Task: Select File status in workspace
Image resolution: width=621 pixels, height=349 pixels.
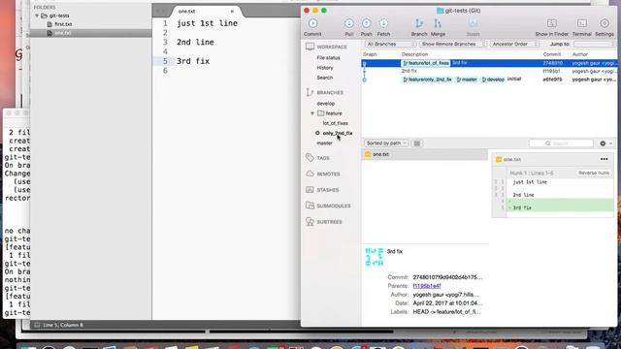Action: pyautogui.click(x=328, y=58)
